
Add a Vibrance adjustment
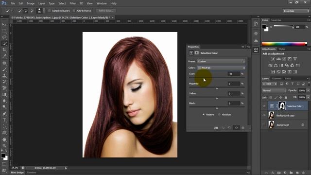pyautogui.click(x=295, y=59)
